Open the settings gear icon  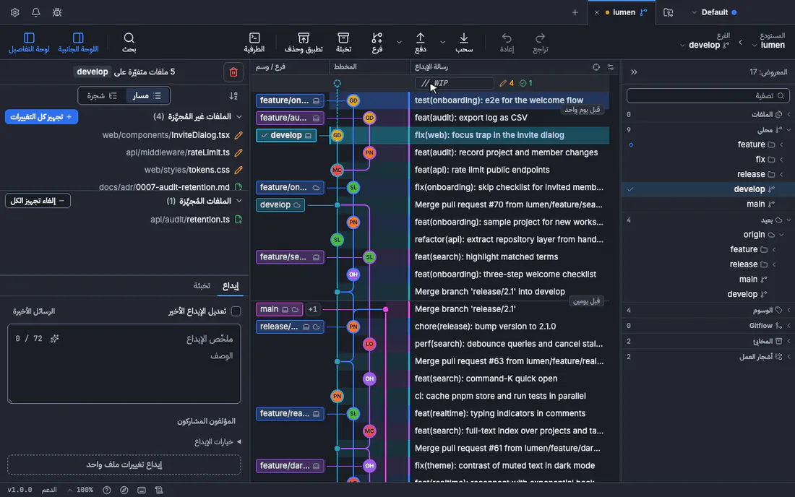(x=14, y=12)
